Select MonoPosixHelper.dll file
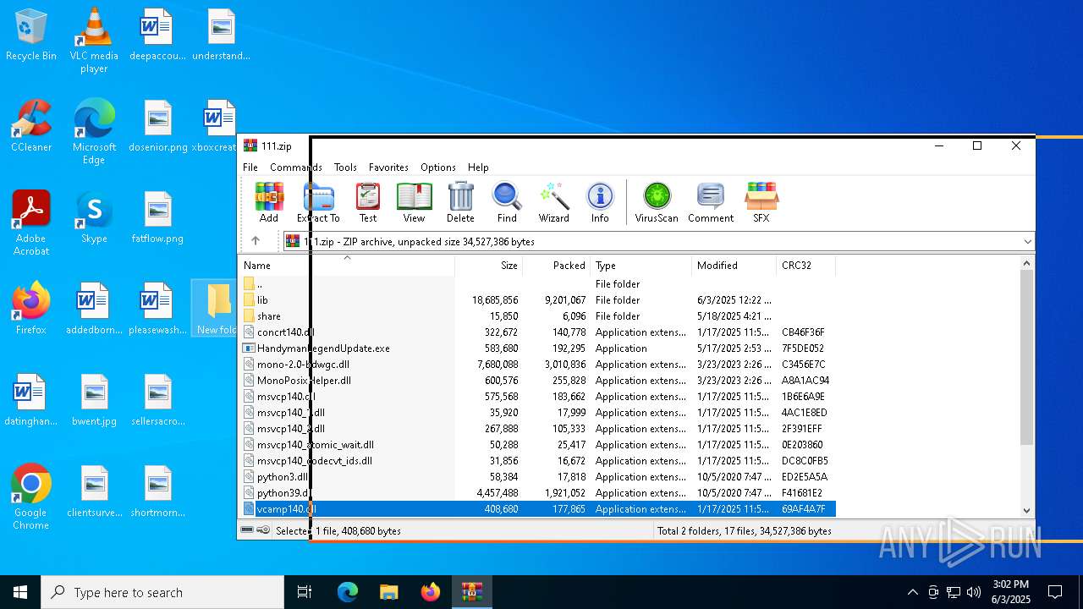The height and width of the screenshot is (609, 1083). click(538, 381)
